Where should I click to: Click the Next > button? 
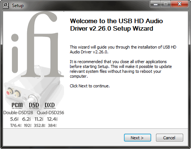[x=137, y=138]
